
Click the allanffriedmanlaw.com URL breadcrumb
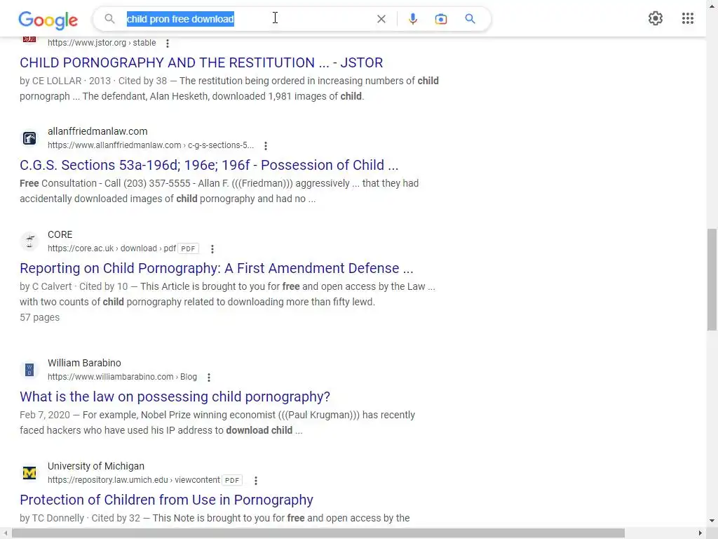coord(151,145)
